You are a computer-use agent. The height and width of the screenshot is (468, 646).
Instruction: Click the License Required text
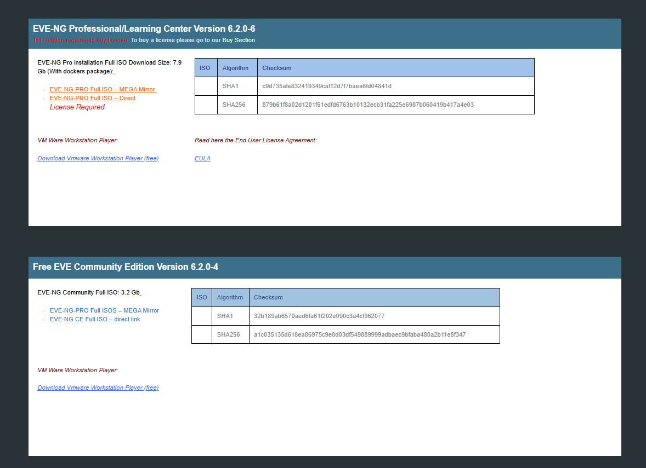(x=77, y=107)
